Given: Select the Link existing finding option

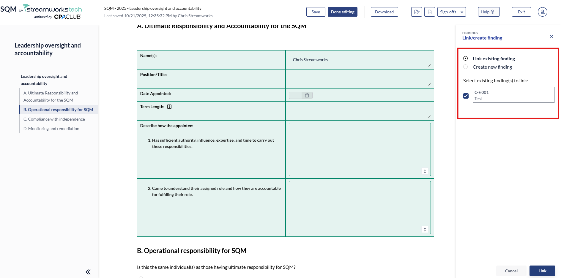Looking at the screenshot, I should point(466,59).
